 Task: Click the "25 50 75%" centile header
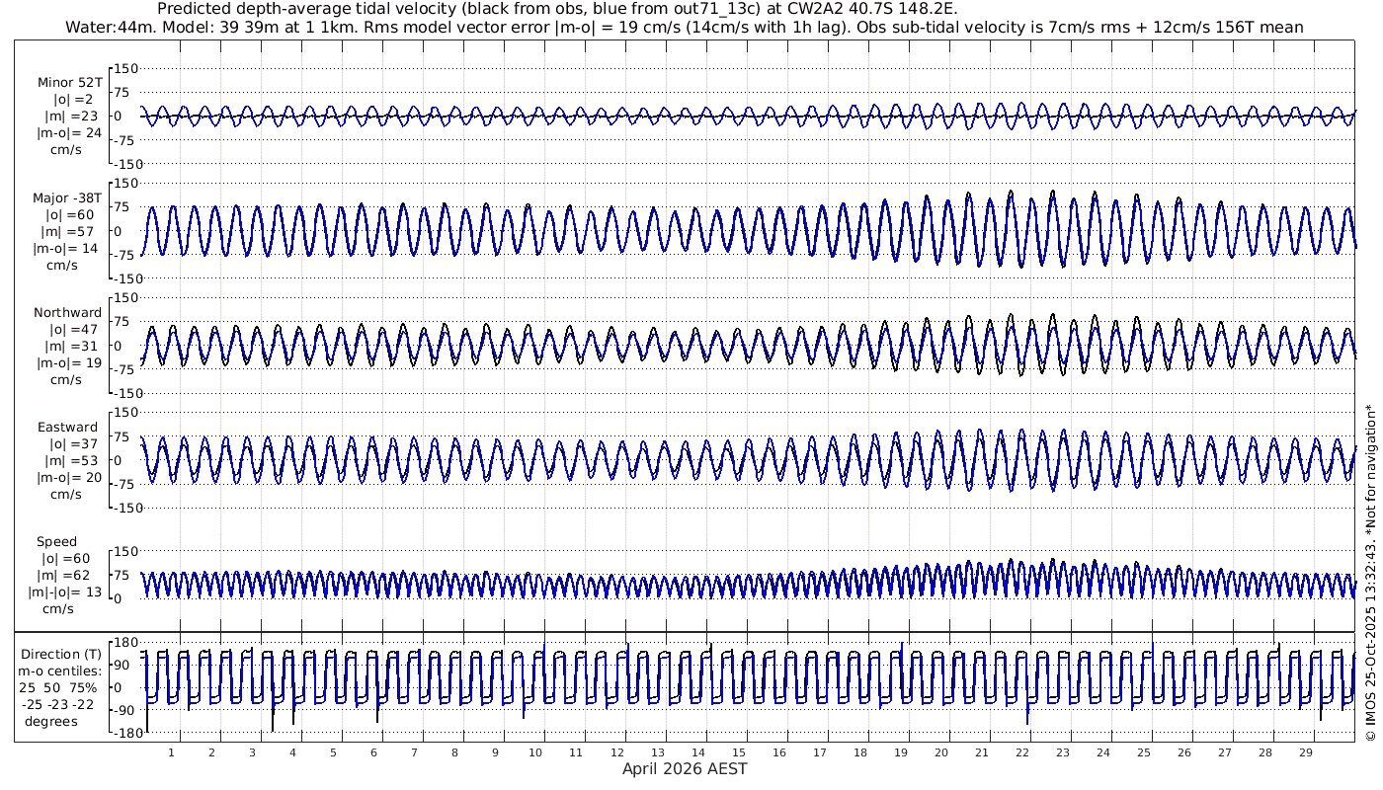(58, 688)
